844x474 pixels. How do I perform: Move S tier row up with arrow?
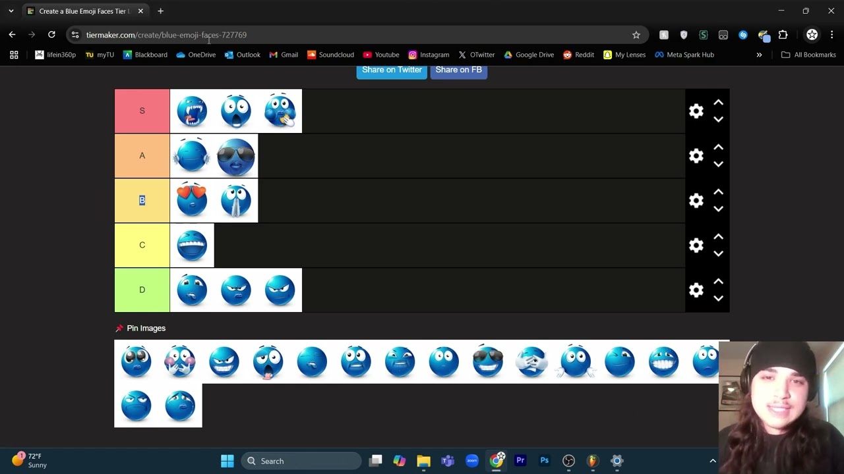[718, 103]
